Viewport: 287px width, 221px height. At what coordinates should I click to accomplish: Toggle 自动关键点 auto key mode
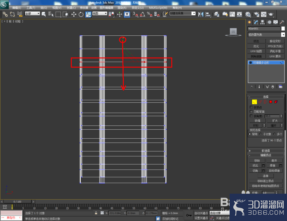tap(201, 213)
